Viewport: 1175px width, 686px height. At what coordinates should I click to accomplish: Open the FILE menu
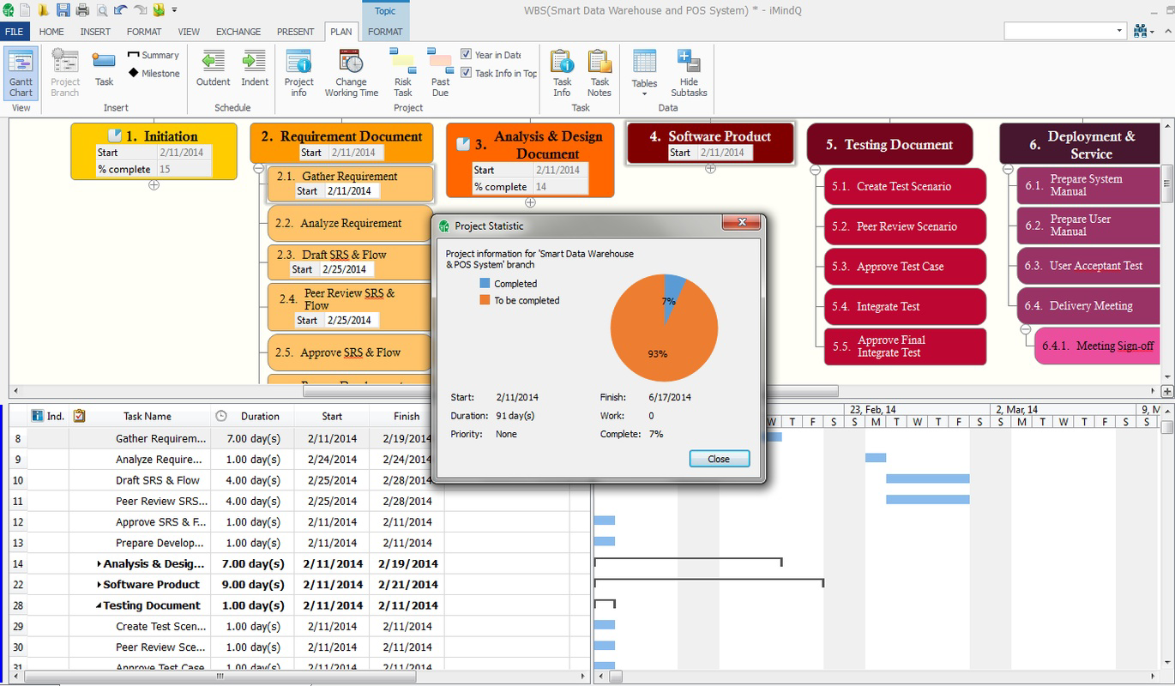(x=15, y=32)
